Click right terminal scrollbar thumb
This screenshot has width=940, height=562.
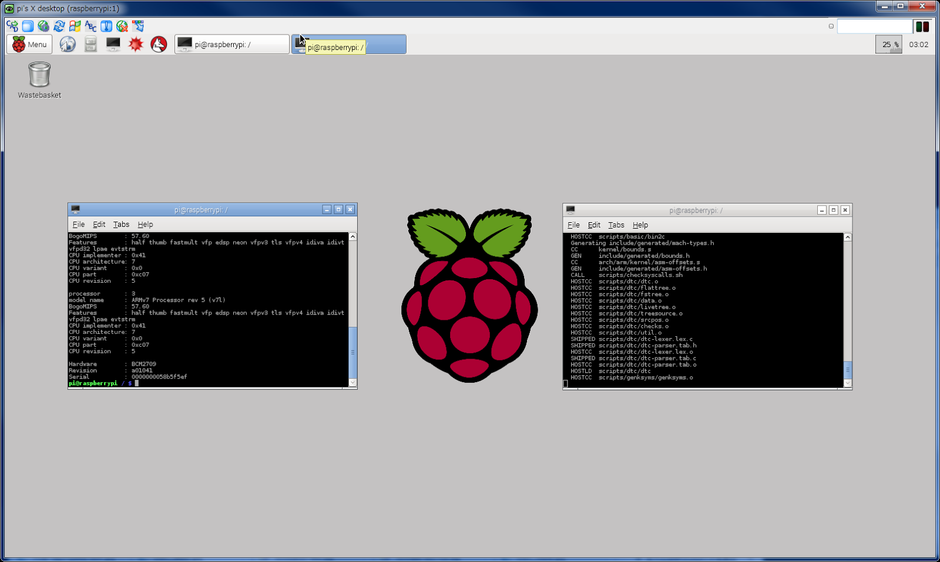(848, 370)
